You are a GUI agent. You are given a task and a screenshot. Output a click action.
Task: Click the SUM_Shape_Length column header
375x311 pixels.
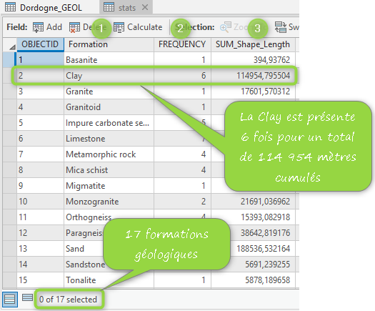point(253,44)
